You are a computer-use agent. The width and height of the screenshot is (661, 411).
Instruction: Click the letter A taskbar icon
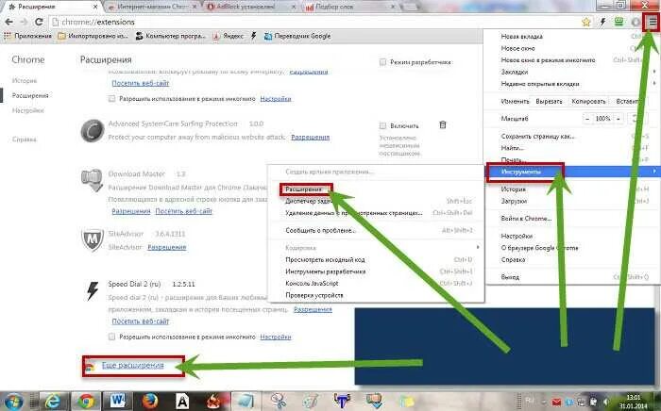pyautogui.click(x=182, y=402)
